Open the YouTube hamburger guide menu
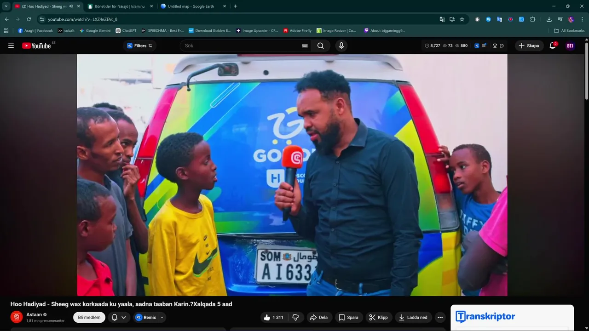The width and height of the screenshot is (589, 331). [x=11, y=46]
